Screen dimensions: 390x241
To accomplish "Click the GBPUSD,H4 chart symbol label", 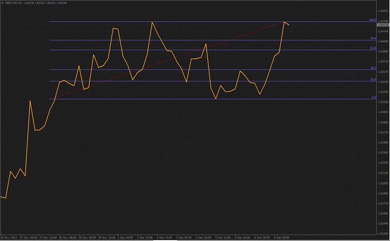I will click(x=13, y=2).
